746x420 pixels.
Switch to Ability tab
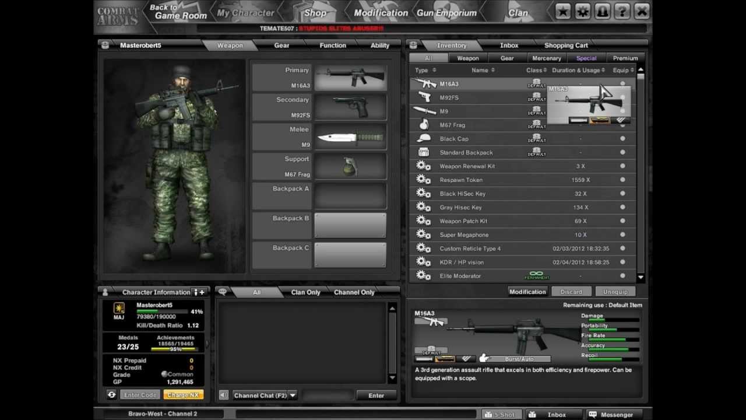380,45
